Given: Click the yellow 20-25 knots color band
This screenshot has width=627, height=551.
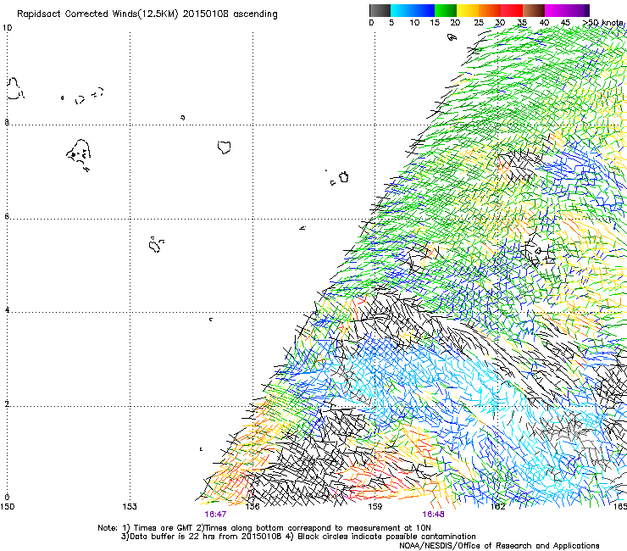Looking at the screenshot, I should (x=468, y=10).
